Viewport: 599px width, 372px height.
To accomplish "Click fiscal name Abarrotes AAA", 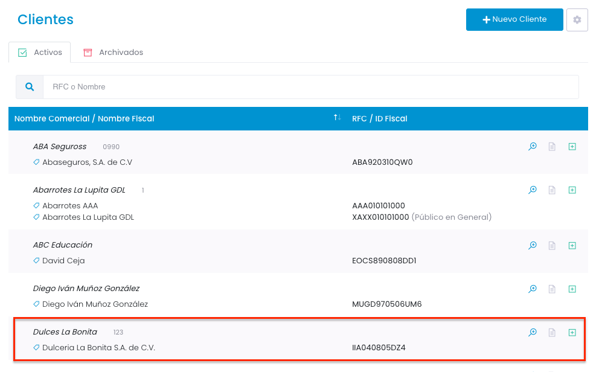I will tap(70, 205).
